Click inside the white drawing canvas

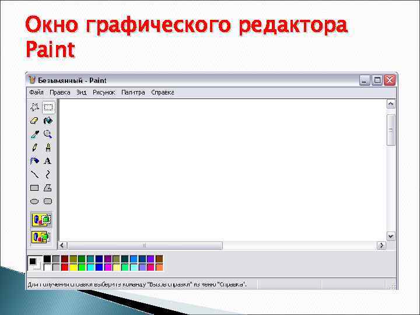pyautogui.click(x=222, y=170)
